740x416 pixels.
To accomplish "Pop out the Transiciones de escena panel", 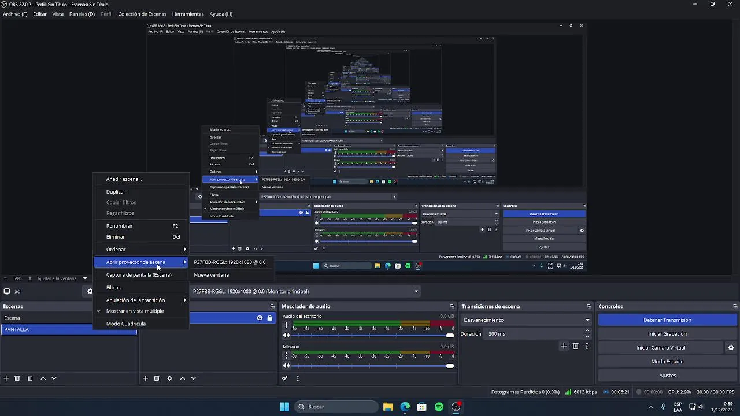I will [x=589, y=306].
